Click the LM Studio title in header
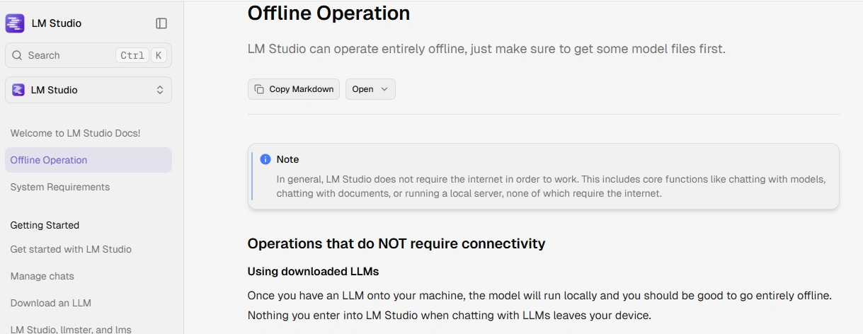The height and width of the screenshot is (334, 863). coord(57,23)
